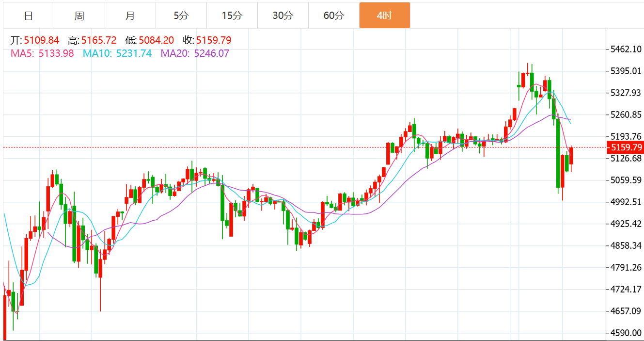Click the red current price tag 5159.79
644x341 pixels.
coord(627,147)
